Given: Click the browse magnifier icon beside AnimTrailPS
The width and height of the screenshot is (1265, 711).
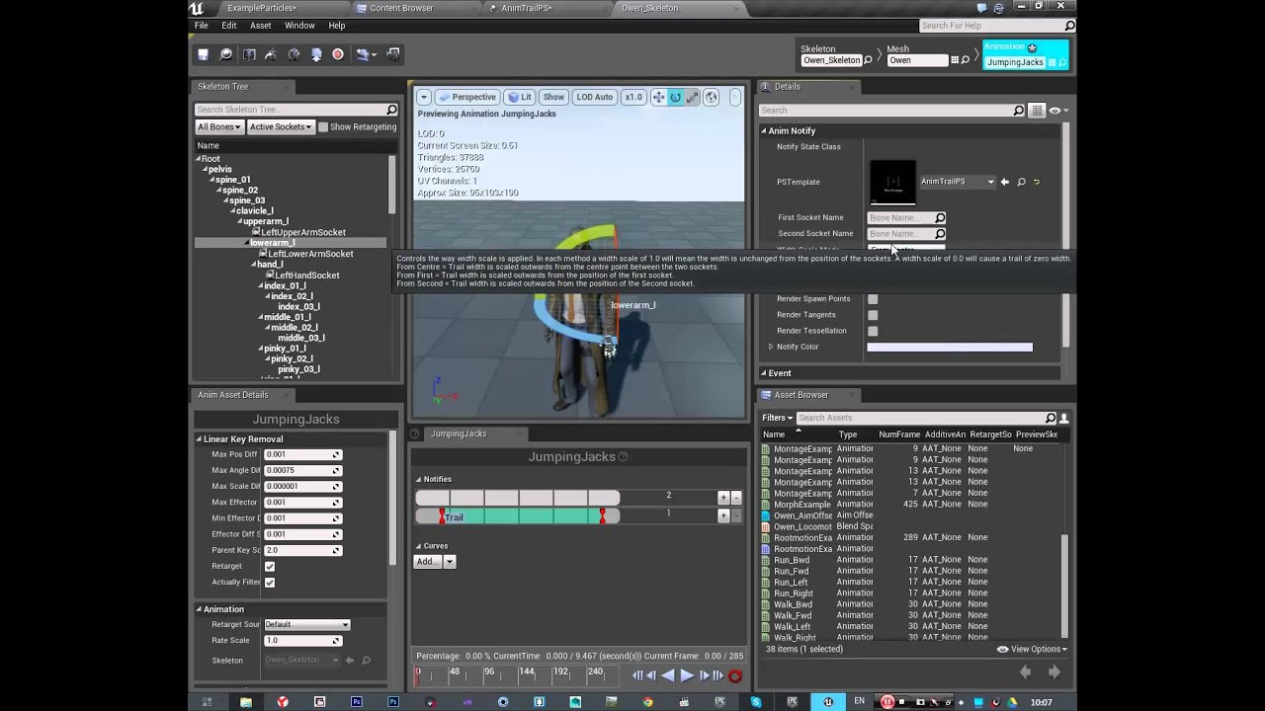Looking at the screenshot, I should tap(1021, 182).
